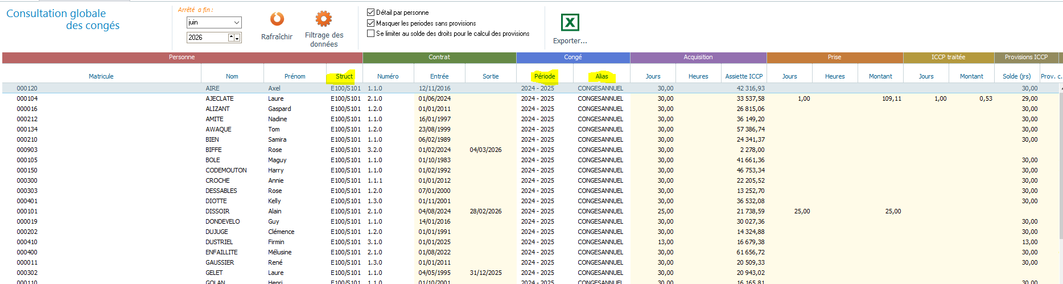Screen dimensions: 1063x284
Task: Click the orange Rafraîchir refresh icon
Action: [277, 19]
